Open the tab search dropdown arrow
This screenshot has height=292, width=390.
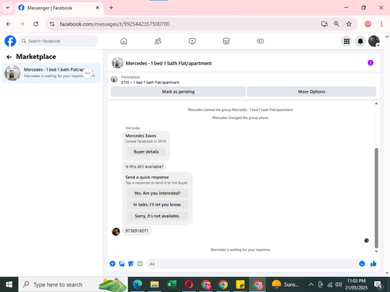pos(8,8)
